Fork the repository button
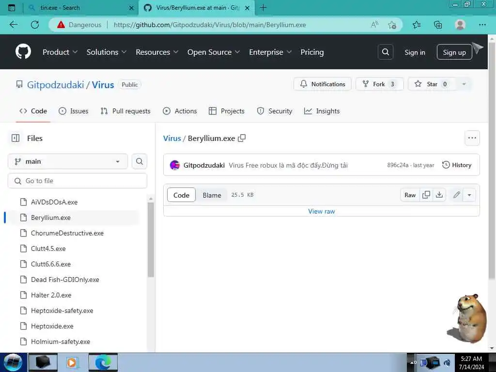This screenshot has width=496, height=372. tap(380, 84)
